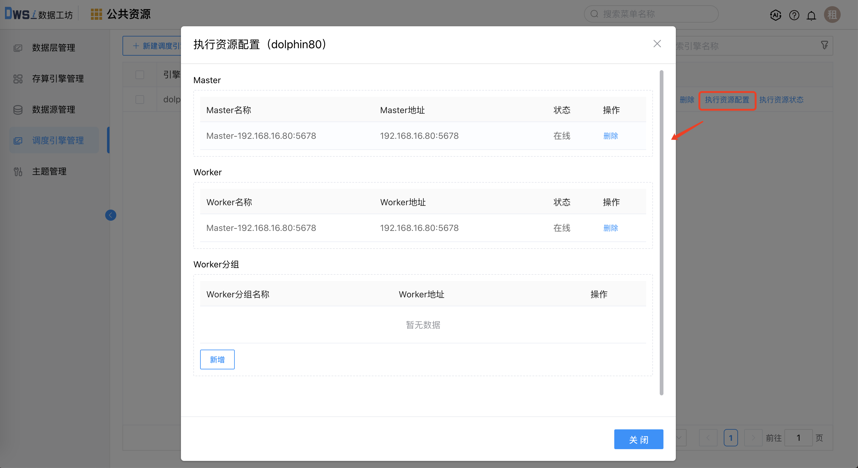
Task: Click 删除 for Master-192.168.16.80:5678
Action: pos(610,135)
